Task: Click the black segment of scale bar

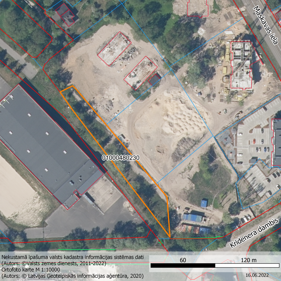Action: [x=183, y=266]
